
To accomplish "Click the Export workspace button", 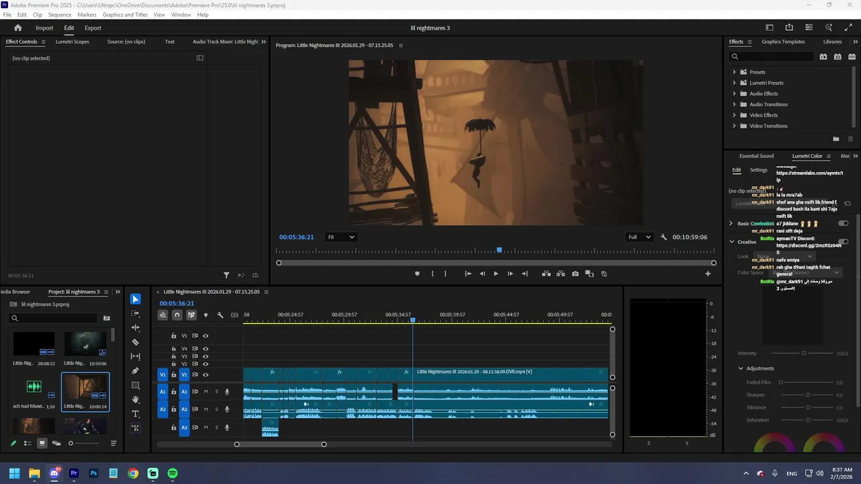I will click(x=93, y=28).
